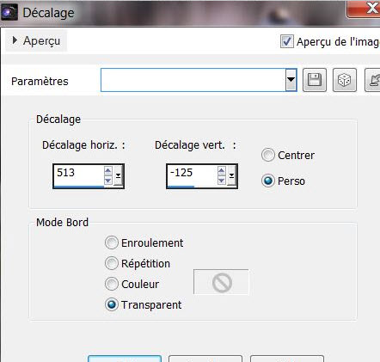Decrease Décalage vert. with the down arrow
The height and width of the screenshot is (362, 380).
click(221, 181)
